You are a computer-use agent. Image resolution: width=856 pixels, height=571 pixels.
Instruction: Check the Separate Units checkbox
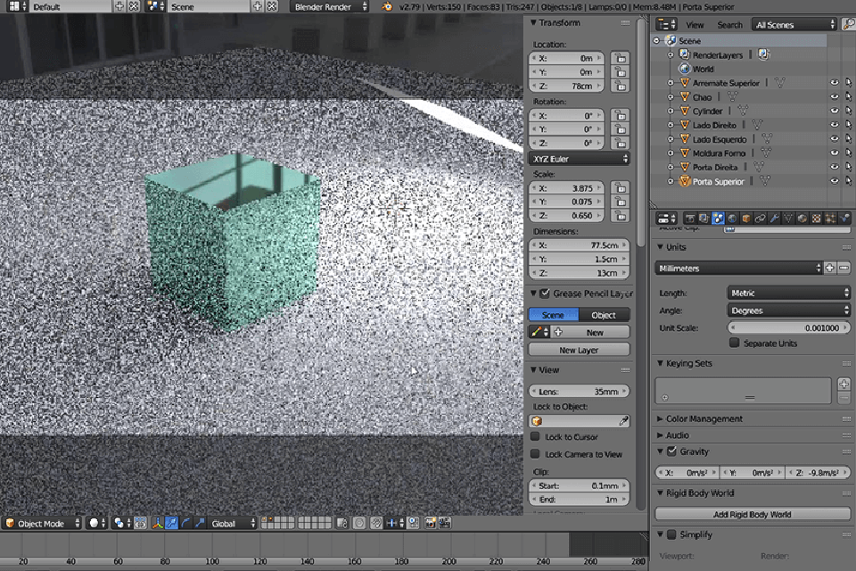click(735, 343)
